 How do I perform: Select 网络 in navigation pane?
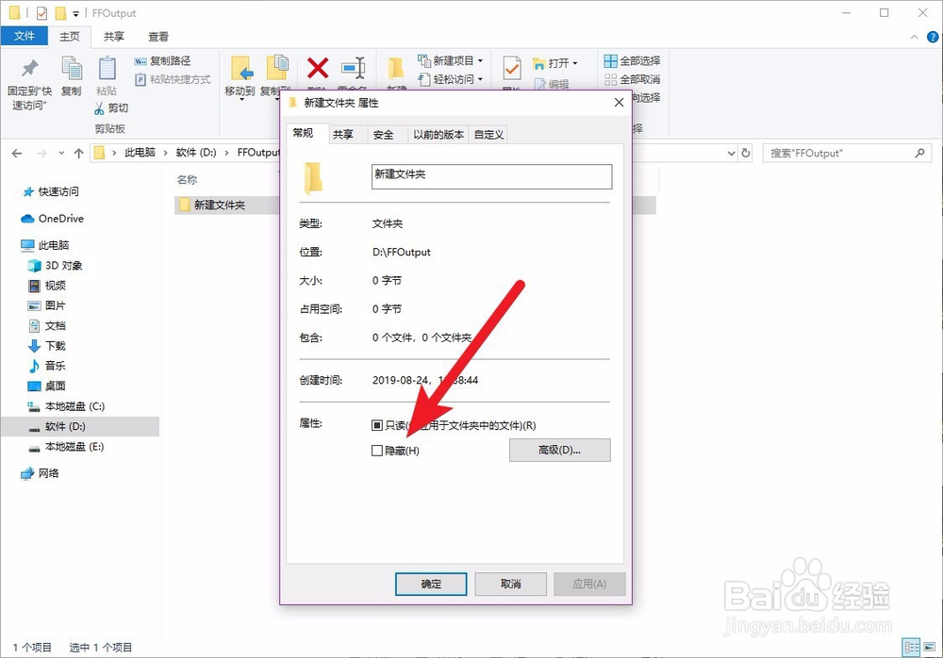41,473
